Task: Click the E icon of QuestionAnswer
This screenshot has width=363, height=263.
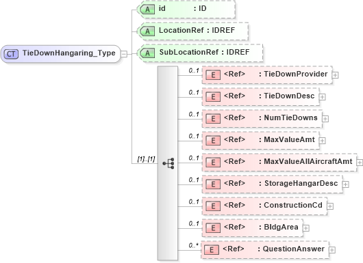Action: (212, 250)
